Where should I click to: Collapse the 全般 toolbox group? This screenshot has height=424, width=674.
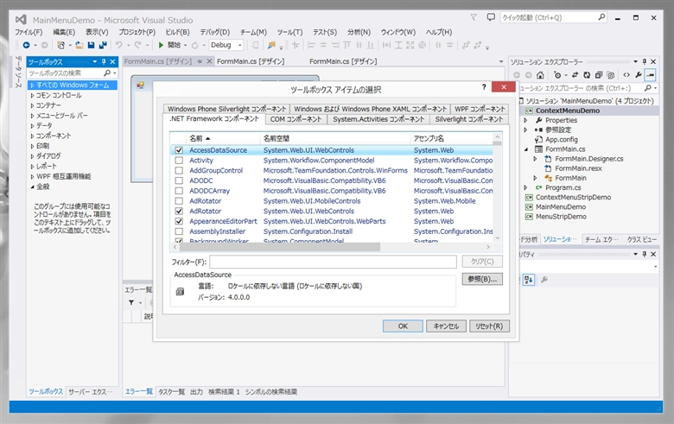[32, 187]
